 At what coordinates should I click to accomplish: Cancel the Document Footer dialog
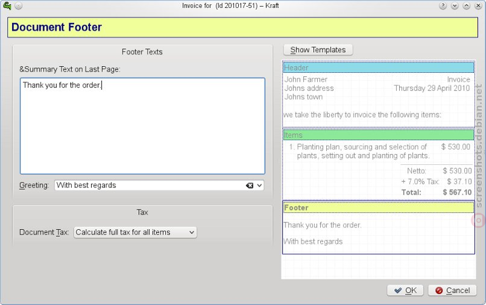coord(452,290)
